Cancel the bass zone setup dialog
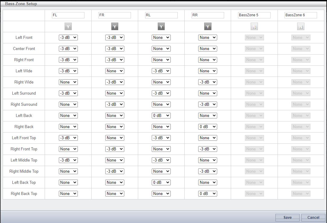 (x=313, y=218)
